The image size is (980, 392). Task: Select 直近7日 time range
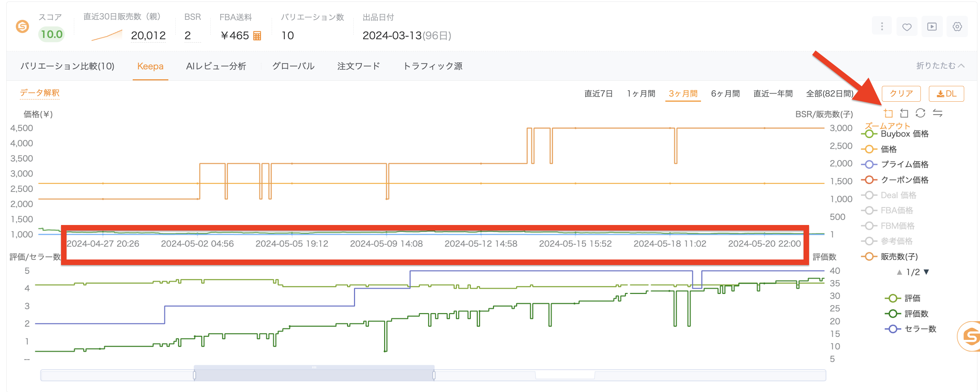click(x=598, y=94)
